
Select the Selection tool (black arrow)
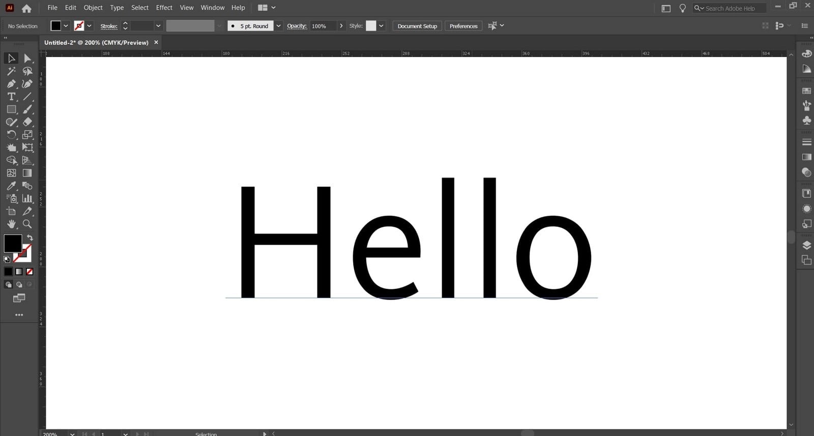point(11,59)
